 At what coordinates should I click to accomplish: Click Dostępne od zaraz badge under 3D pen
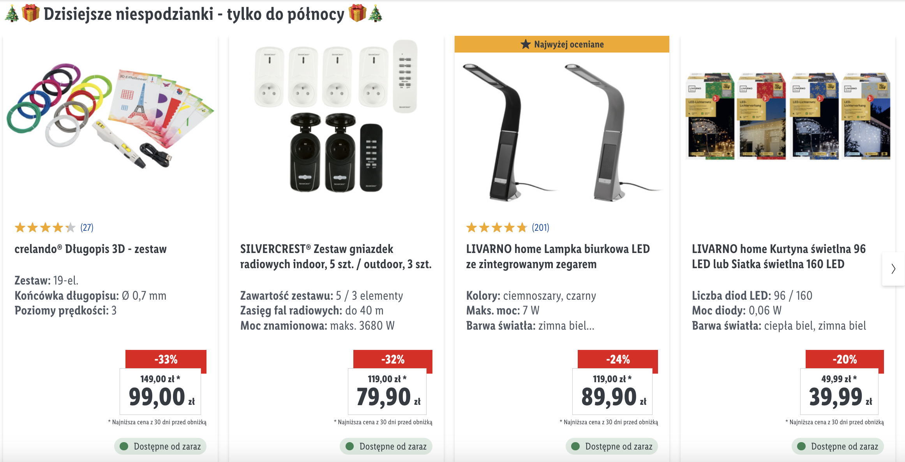click(x=160, y=446)
